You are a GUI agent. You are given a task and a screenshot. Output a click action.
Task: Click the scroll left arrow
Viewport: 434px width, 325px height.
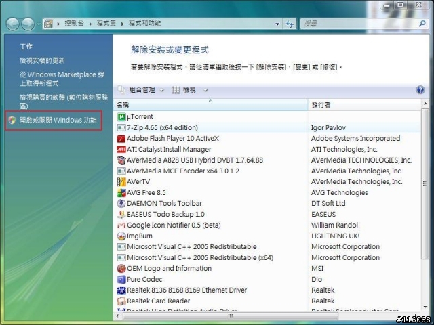[x=117, y=316]
